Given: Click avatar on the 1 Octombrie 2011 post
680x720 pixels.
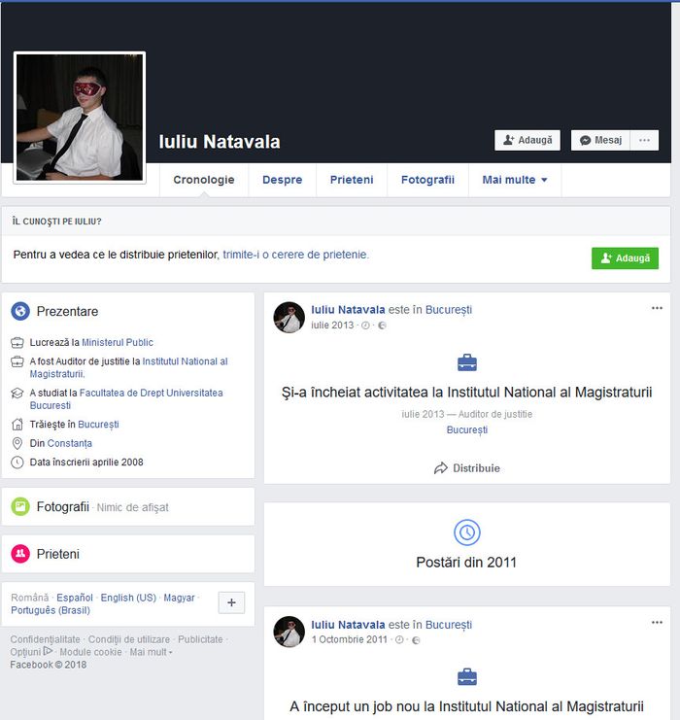Looking at the screenshot, I should tap(289, 632).
